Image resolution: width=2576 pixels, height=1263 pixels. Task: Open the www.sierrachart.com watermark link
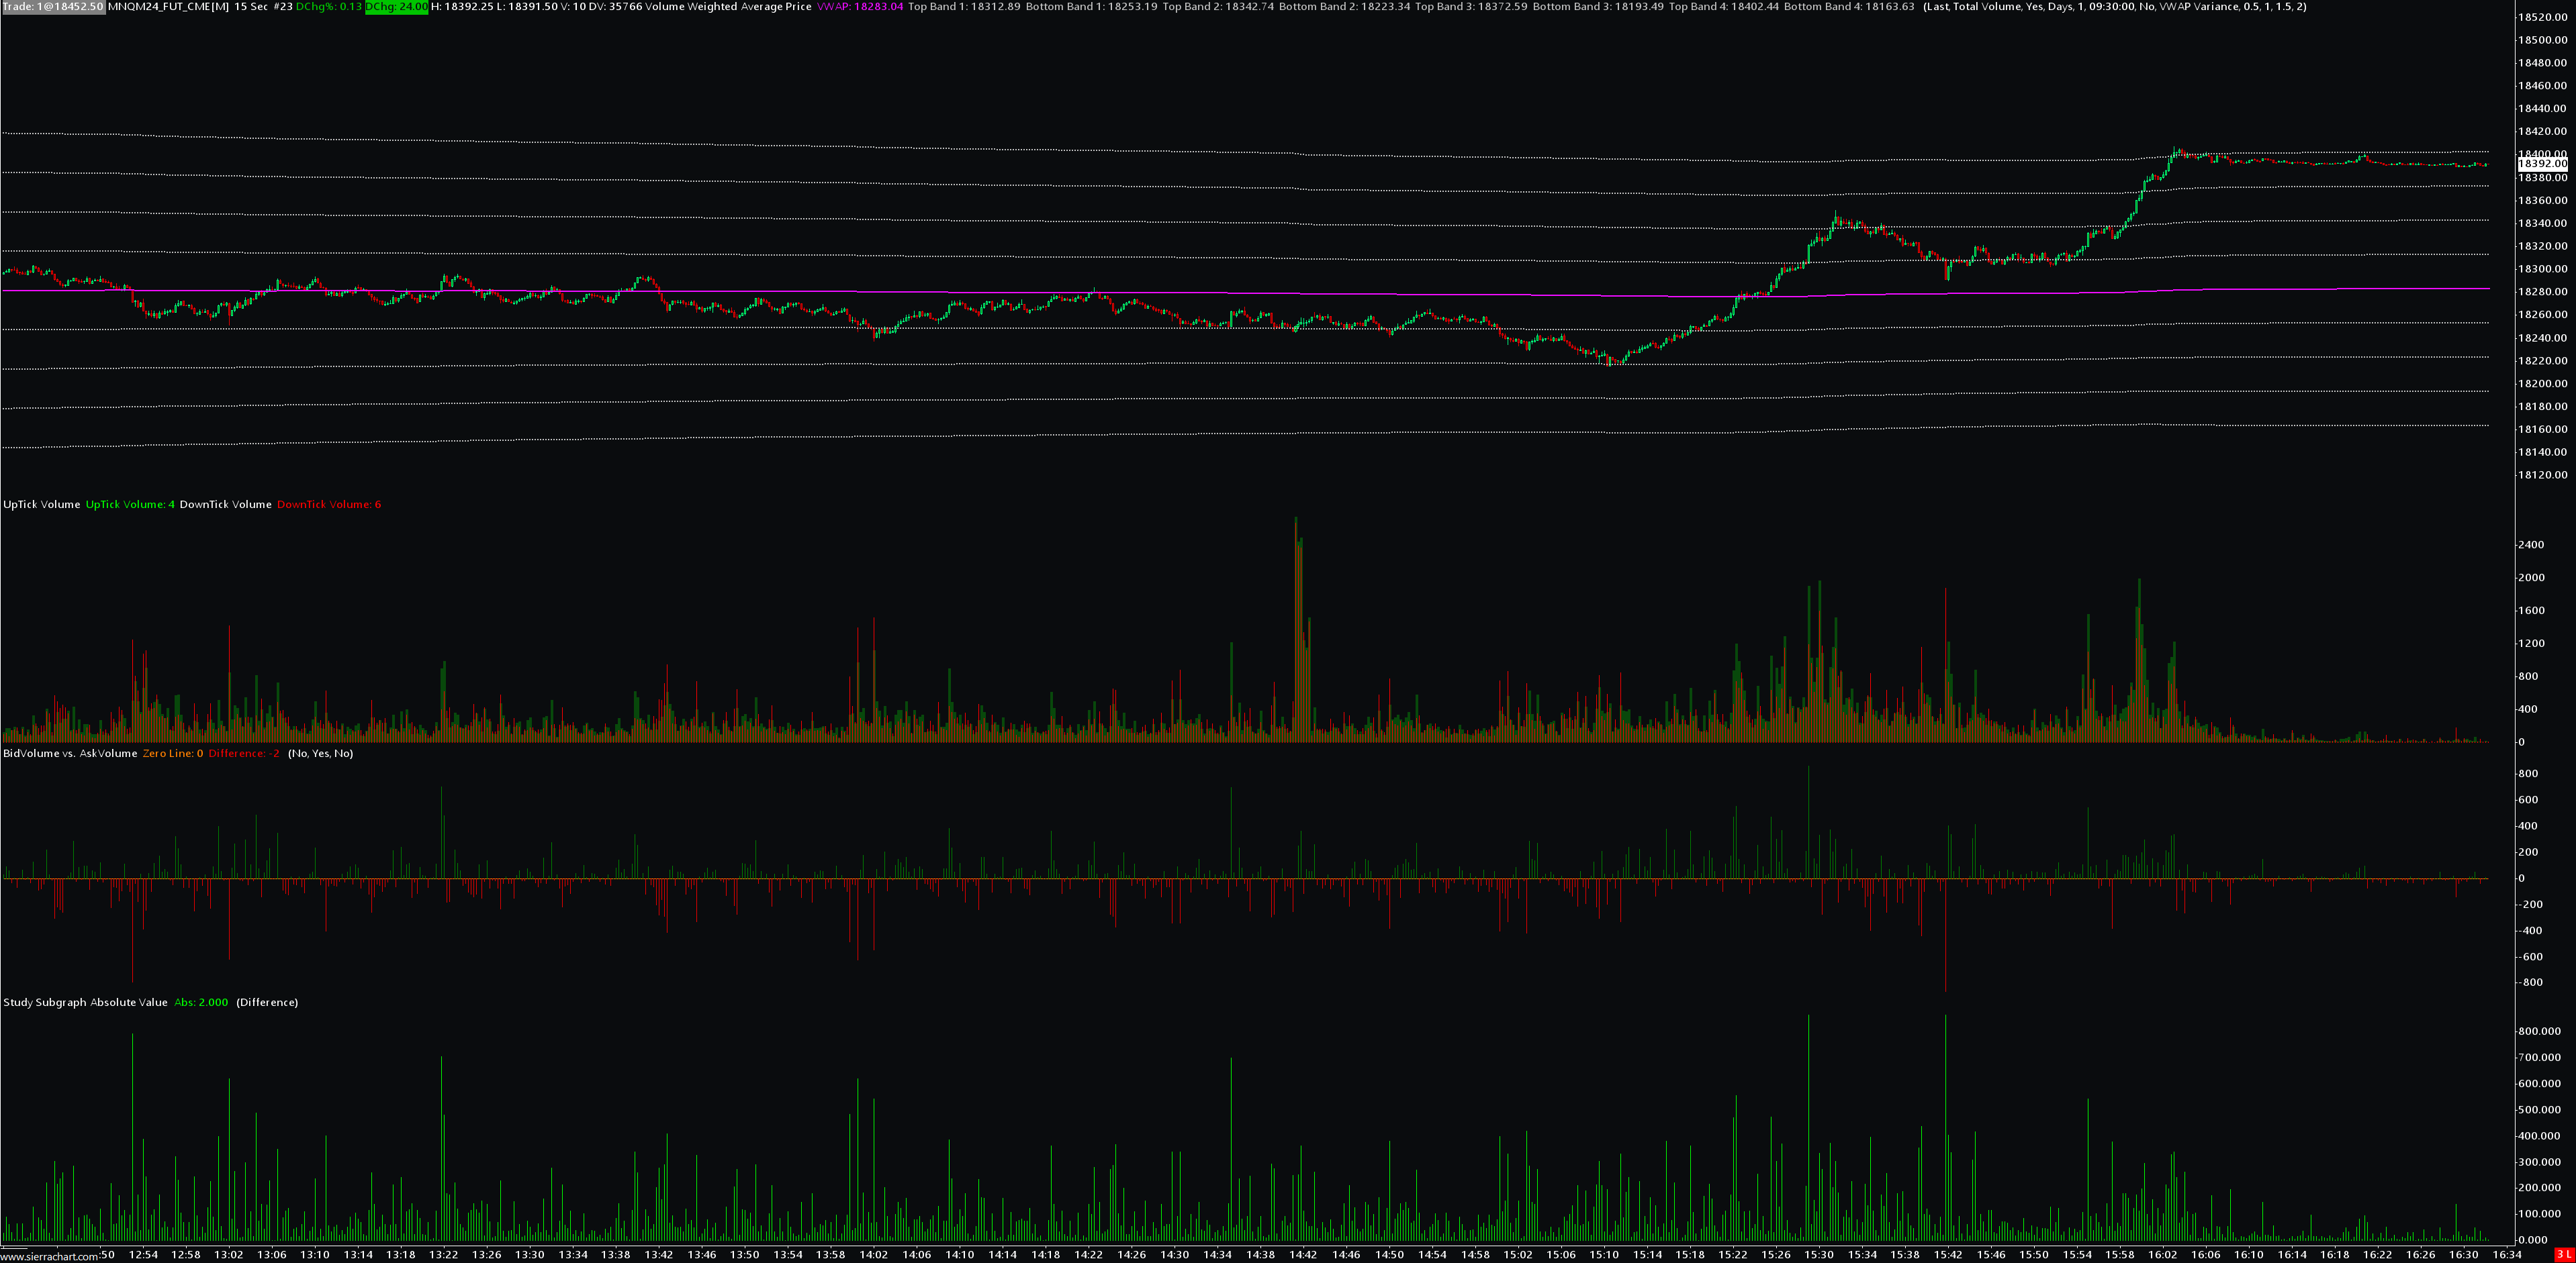pyautogui.click(x=48, y=1256)
